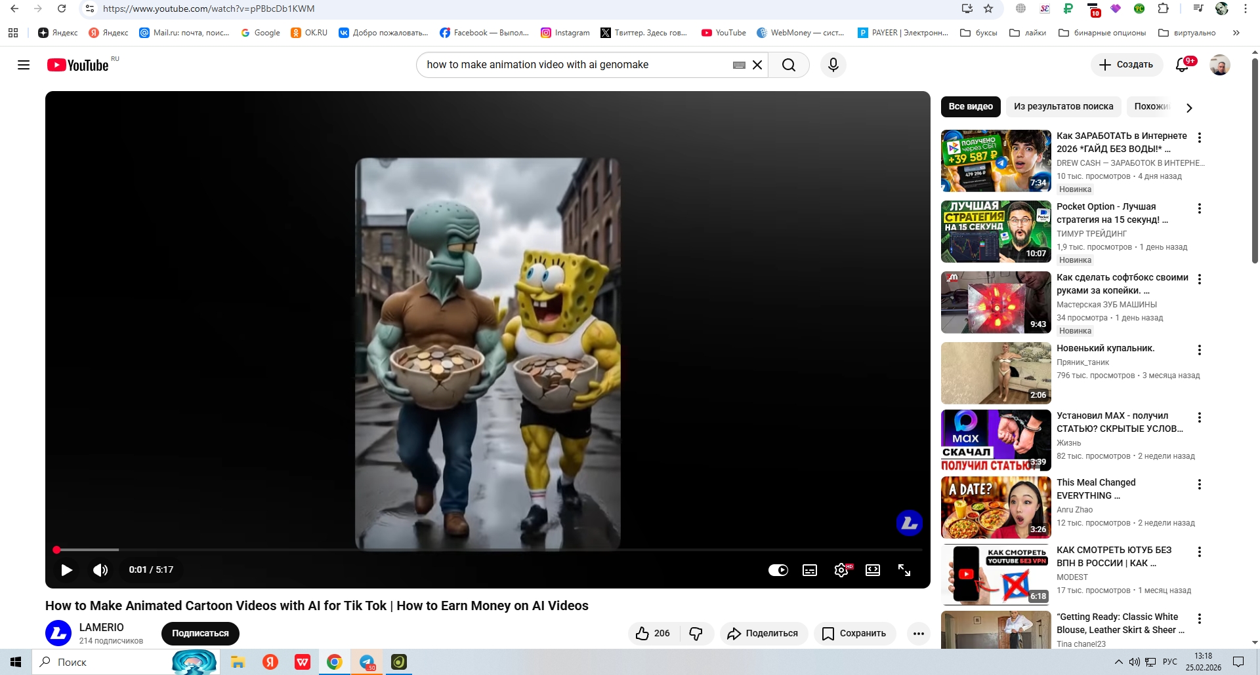Toggle subtitles on the video player
1260x675 pixels.
click(810, 570)
